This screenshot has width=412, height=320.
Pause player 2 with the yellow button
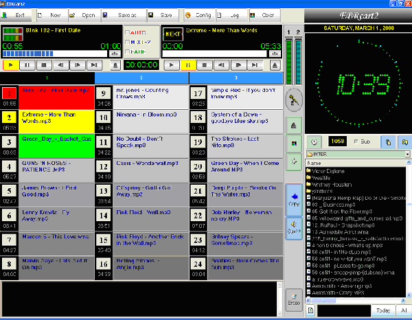coord(187,65)
